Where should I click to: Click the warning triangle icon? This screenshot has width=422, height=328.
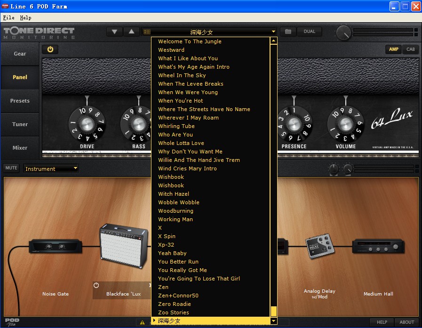(x=143, y=322)
